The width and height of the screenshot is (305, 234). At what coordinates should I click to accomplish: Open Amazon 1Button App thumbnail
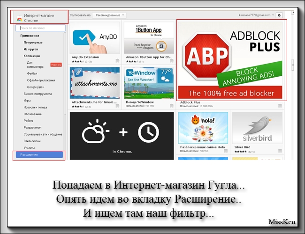[x=149, y=38]
